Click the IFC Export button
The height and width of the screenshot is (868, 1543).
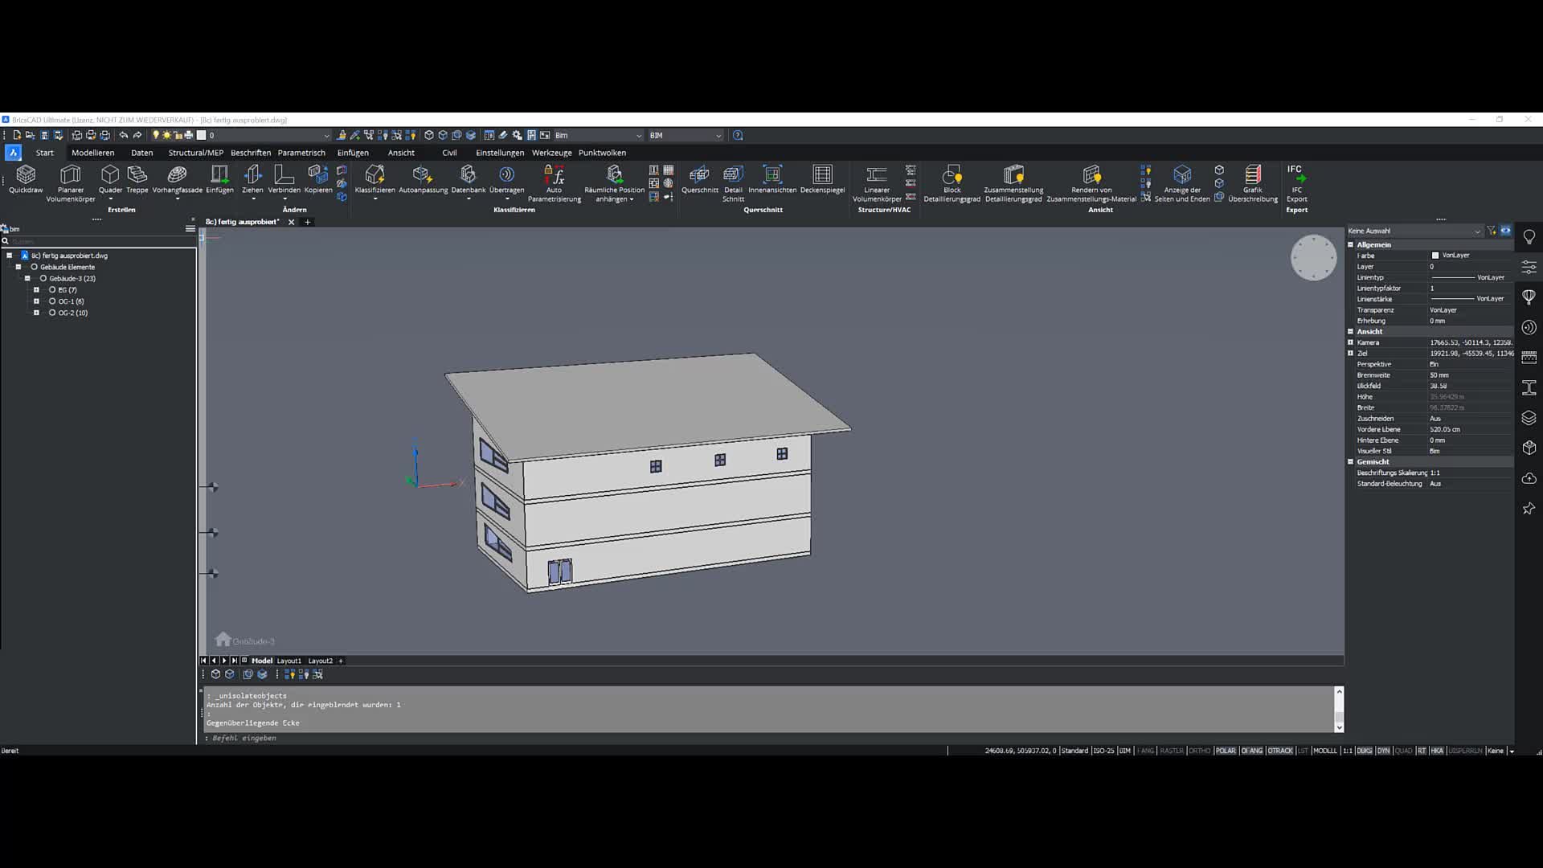click(x=1296, y=183)
